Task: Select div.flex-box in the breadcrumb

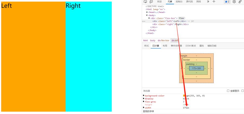Action: pos(163,40)
